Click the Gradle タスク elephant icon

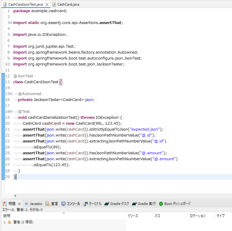click(107, 204)
